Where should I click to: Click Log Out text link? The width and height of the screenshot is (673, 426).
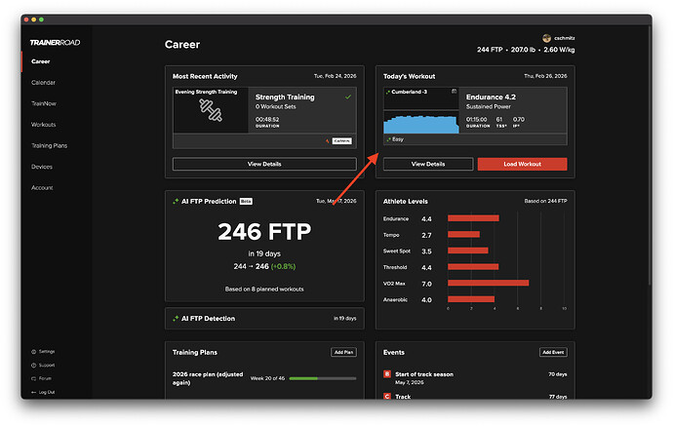(47, 392)
